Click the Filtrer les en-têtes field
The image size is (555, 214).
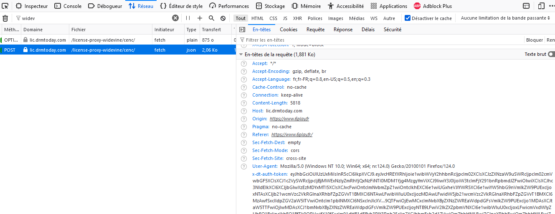381,40
